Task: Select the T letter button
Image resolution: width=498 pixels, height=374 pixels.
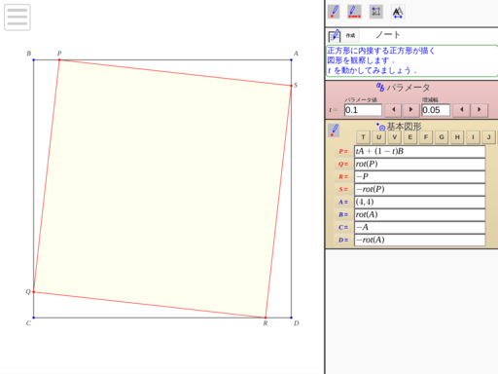Action: pos(363,137)
